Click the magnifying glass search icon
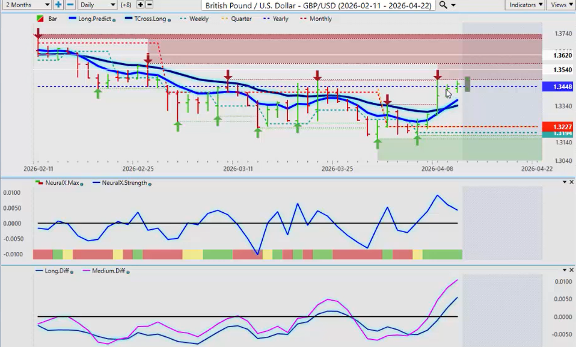The image size is (576, 347). (x=443, y=5)
